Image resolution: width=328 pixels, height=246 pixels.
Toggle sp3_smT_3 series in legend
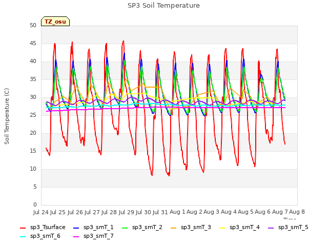point(191,228)
